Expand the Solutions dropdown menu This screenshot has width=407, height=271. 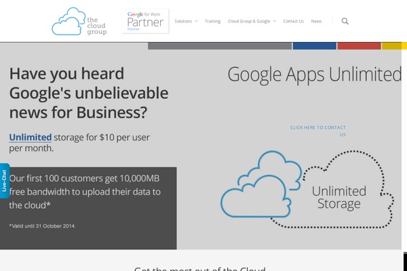186,21
